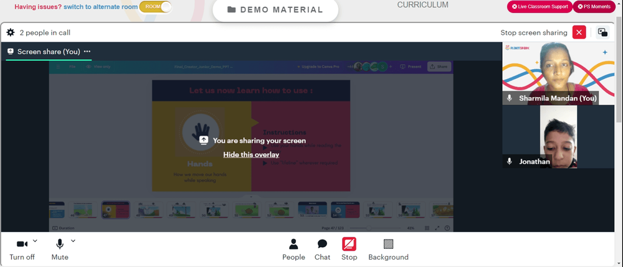This screenshot has height=267, width=623.
Task: Open Screen share options ellipsis
Action: point(87,52)
